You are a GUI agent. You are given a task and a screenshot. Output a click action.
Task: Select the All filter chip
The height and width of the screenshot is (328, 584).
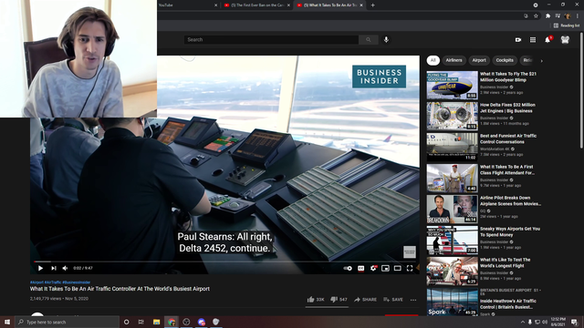click(x=433, y=60)
